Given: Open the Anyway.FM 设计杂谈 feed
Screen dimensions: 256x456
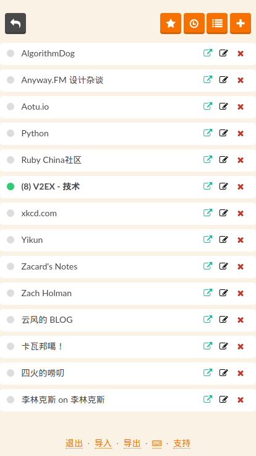Looking at the screenshot, I should (62, 80).
